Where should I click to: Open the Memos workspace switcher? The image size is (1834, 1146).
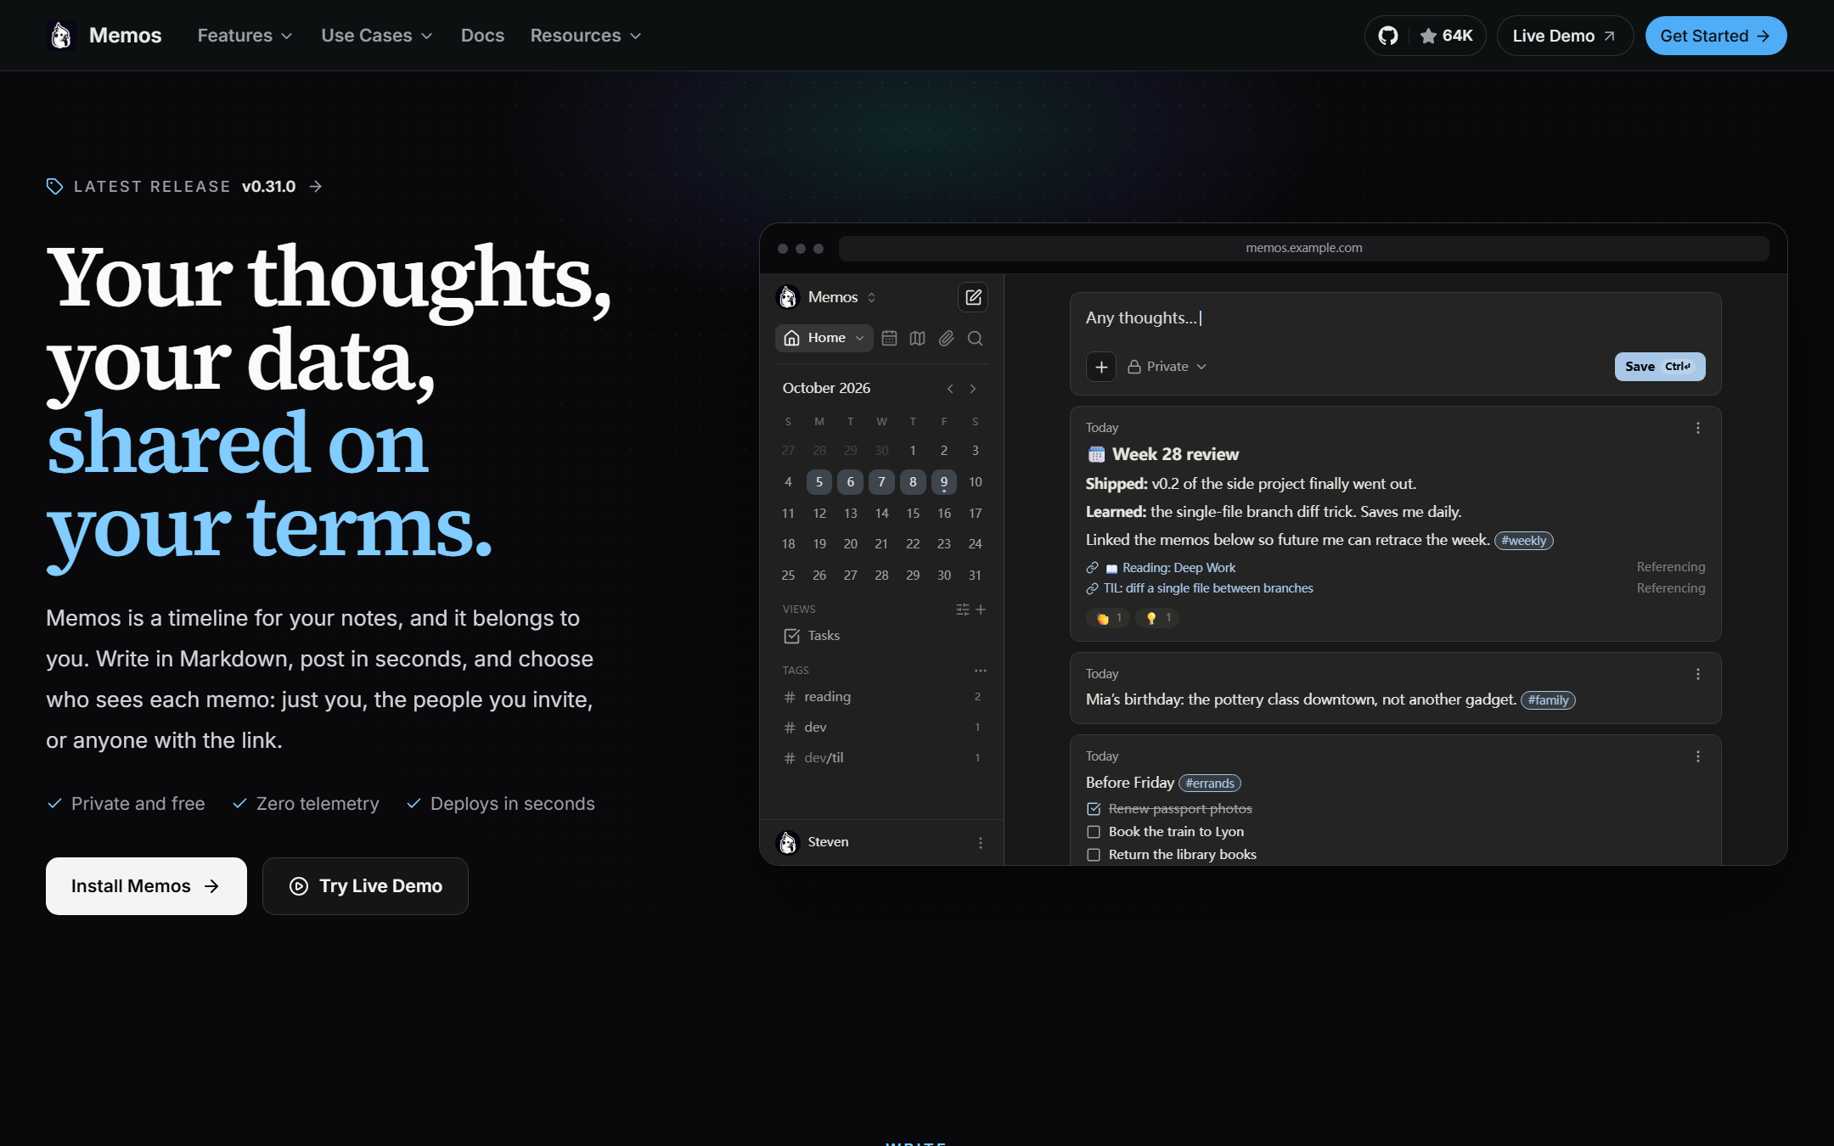pos(826,297)
